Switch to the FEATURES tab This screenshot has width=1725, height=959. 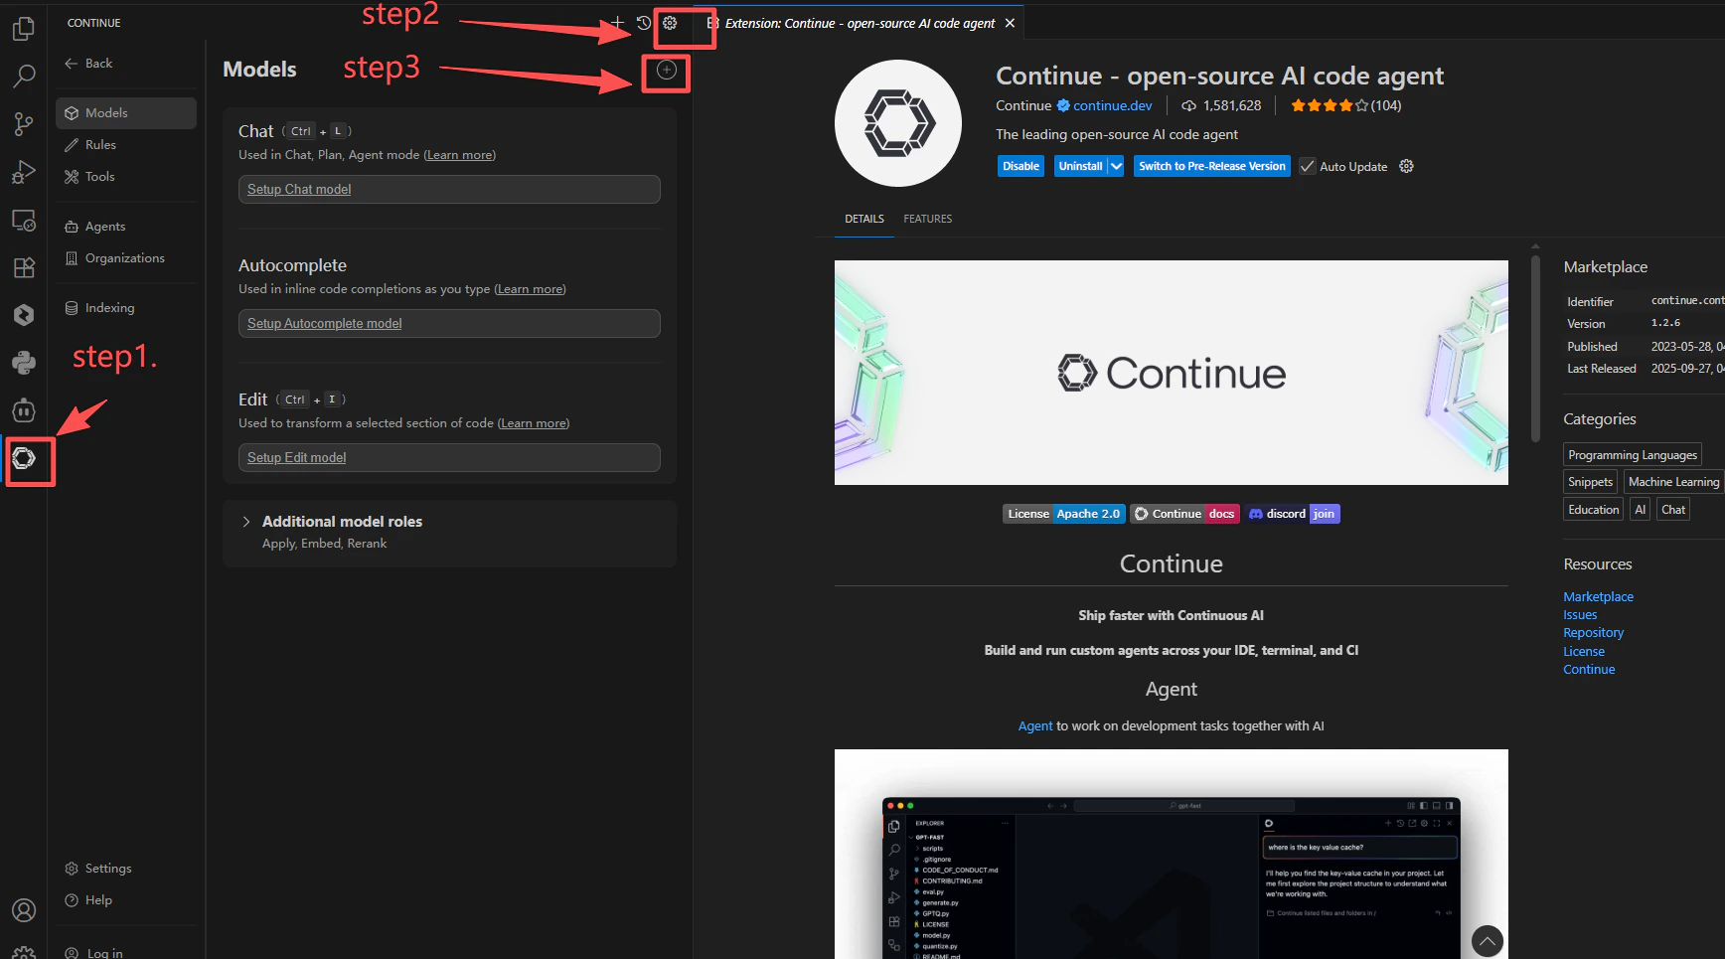click(927, 219)
